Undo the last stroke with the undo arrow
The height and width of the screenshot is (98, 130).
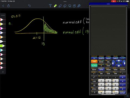(30, 6)
